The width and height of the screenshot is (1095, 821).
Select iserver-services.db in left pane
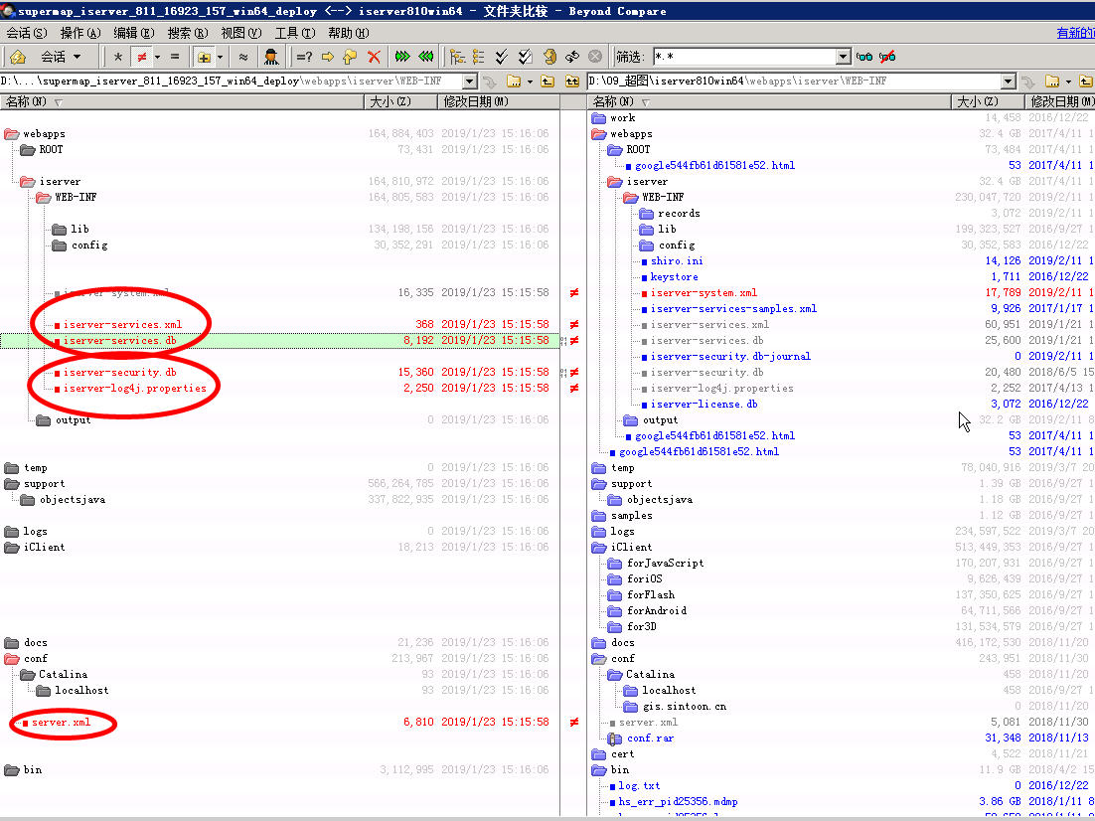click(x=119, y=341)
